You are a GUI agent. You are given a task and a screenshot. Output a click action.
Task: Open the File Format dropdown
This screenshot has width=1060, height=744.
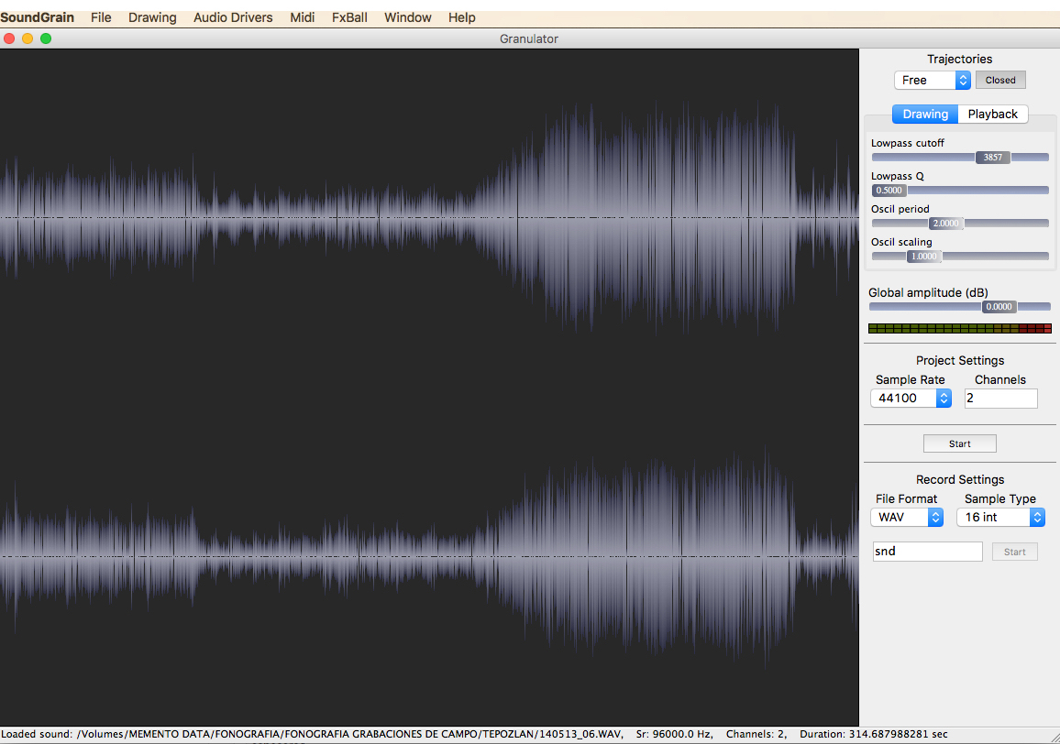point(906,517)
